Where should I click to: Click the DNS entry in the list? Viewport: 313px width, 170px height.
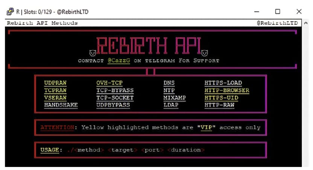click(x=169, y=83)
